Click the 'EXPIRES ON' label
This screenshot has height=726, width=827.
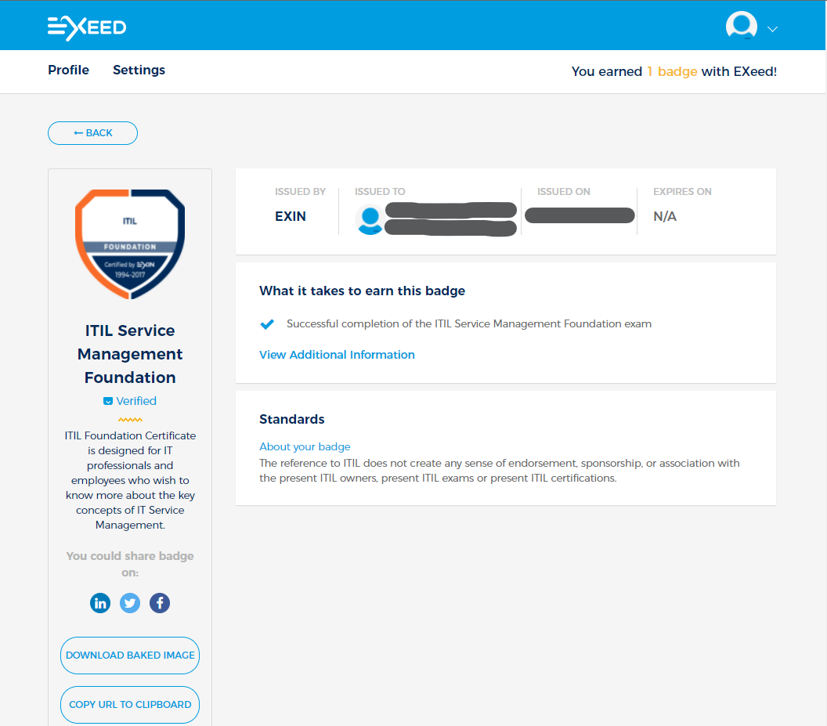pyautogui.click(x=682, y=192)
